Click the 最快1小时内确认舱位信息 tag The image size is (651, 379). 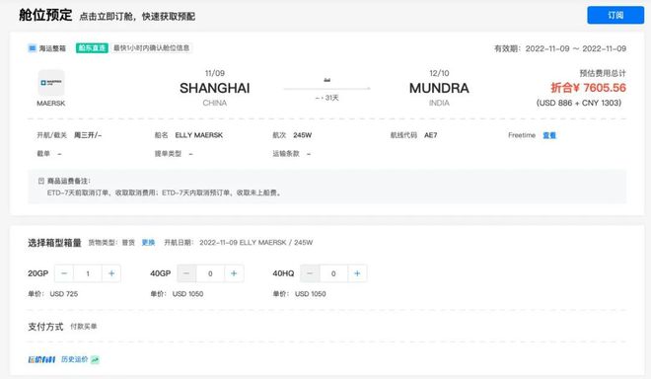152,48
